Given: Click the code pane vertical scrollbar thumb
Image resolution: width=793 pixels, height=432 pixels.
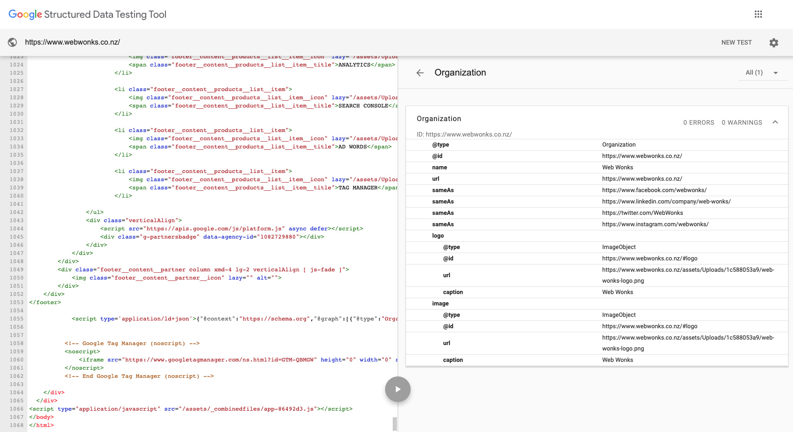Looking at the screenshot, I should click(395, 423).
